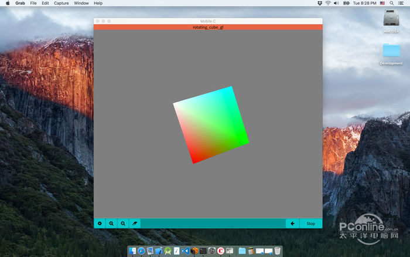Open Notification Center list icon
Image resolution: width=410 pixels, height=257 pixels.
[x=401, y=3]
